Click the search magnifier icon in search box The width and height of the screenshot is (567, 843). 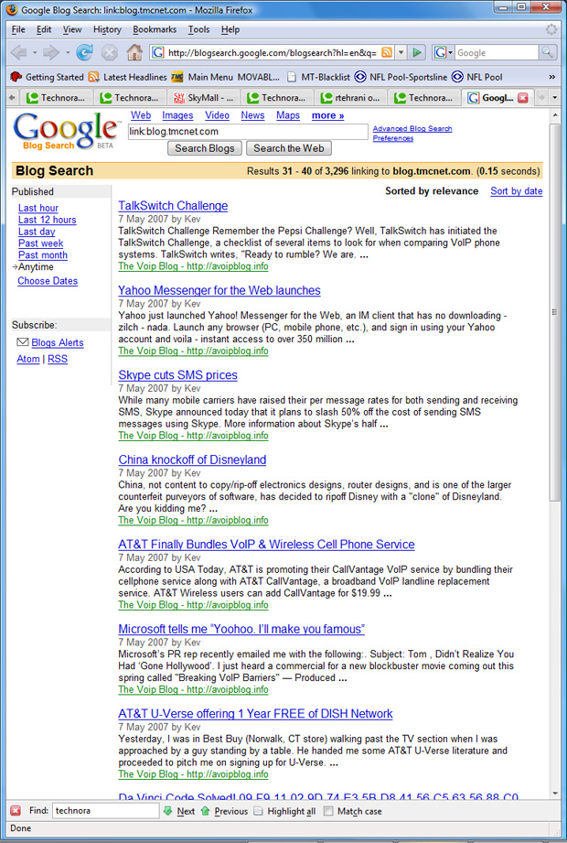pos(549,53)
